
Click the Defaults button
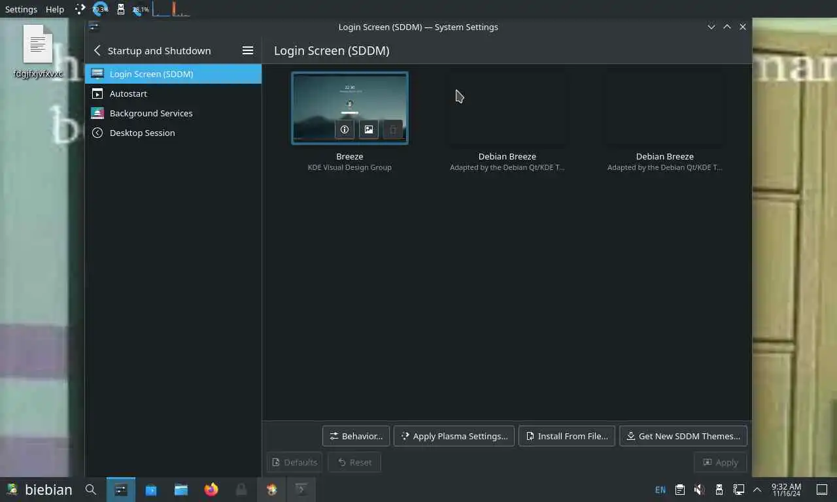coord(294,462)
